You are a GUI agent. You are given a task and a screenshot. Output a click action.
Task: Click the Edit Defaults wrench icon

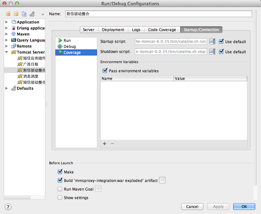pos(32,14)
